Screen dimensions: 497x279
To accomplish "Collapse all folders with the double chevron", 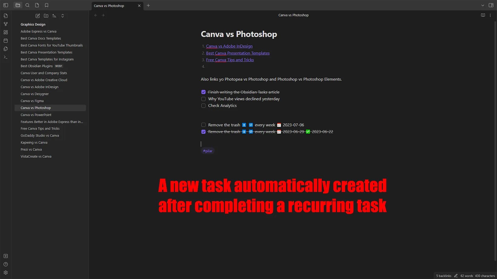I will (x=62, y=16).
